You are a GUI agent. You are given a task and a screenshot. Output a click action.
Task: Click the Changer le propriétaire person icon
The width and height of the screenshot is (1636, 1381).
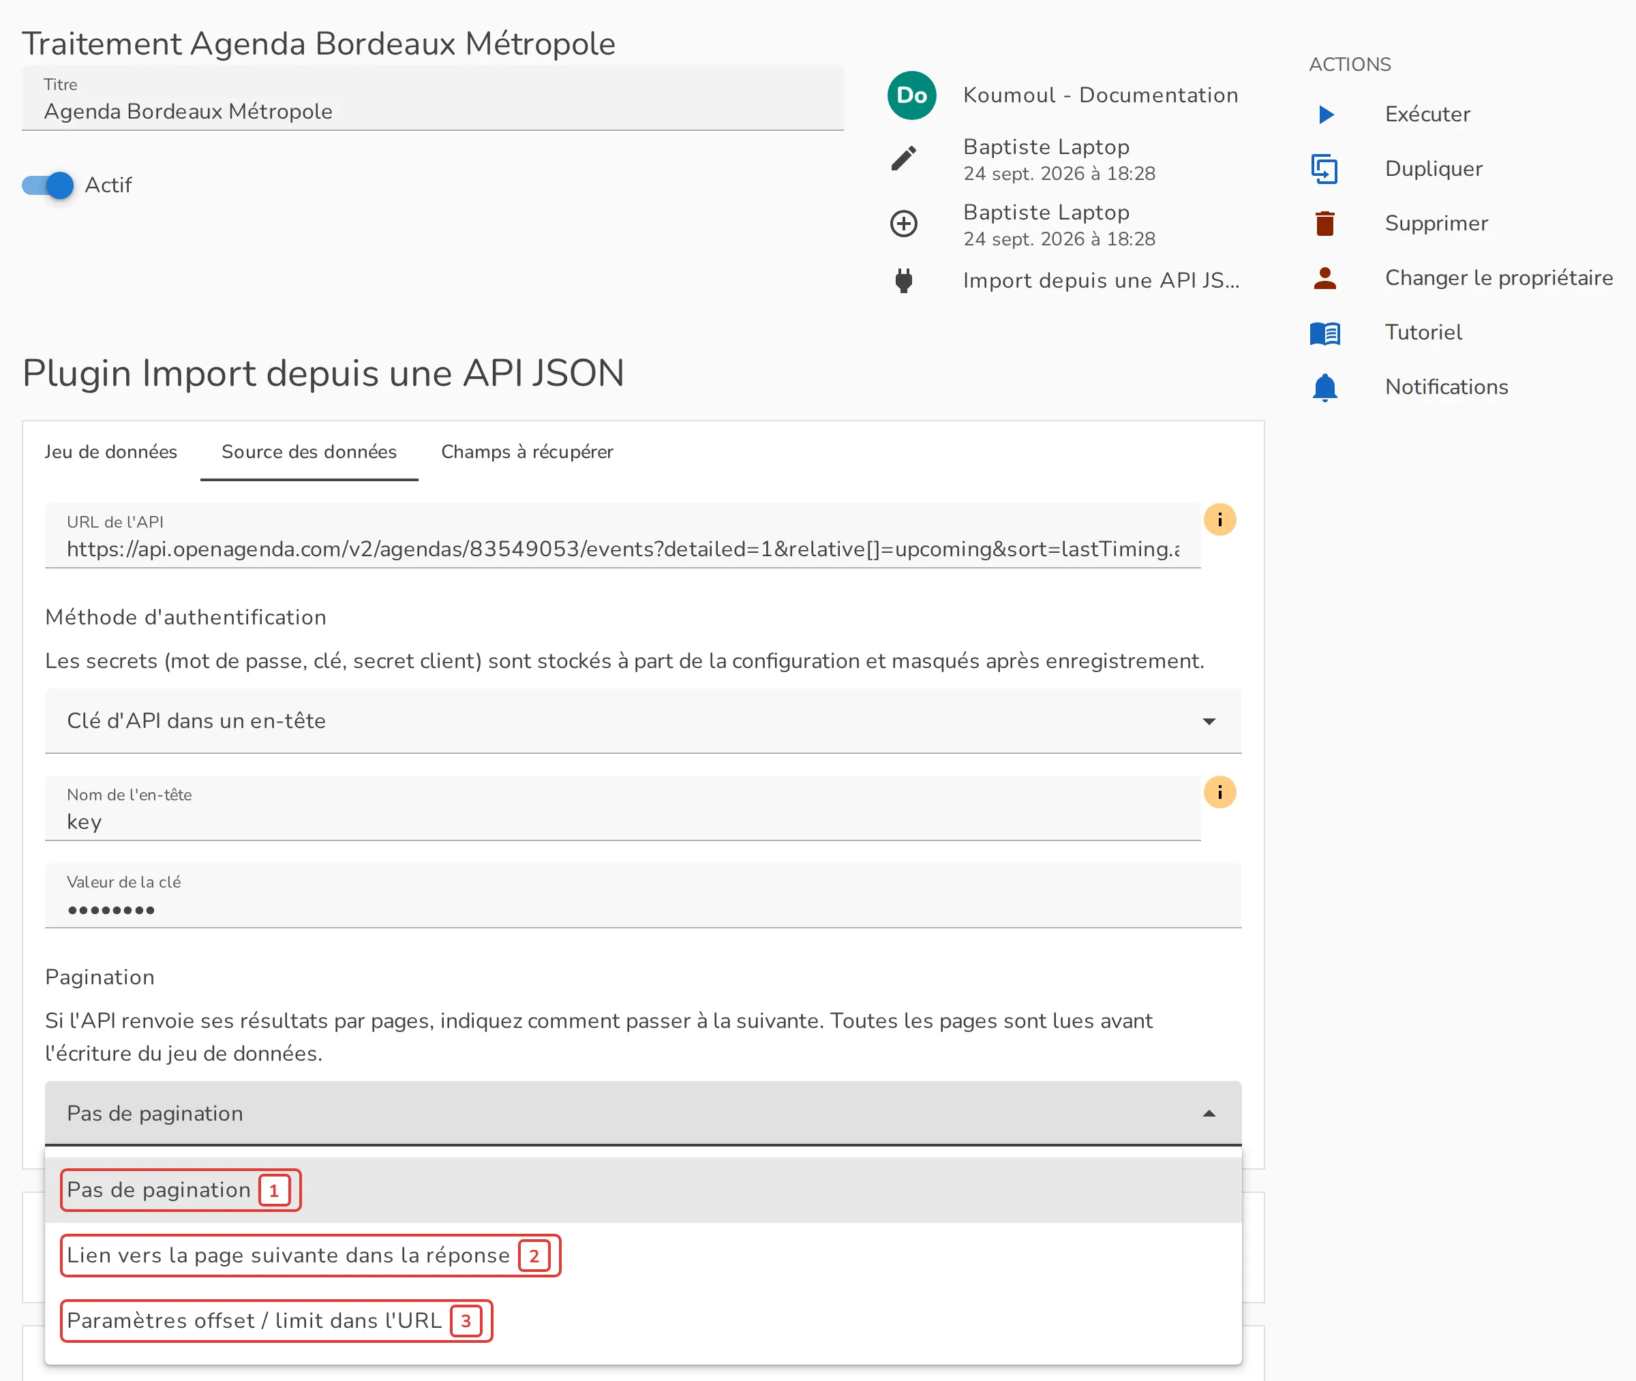pos(1324,278)
